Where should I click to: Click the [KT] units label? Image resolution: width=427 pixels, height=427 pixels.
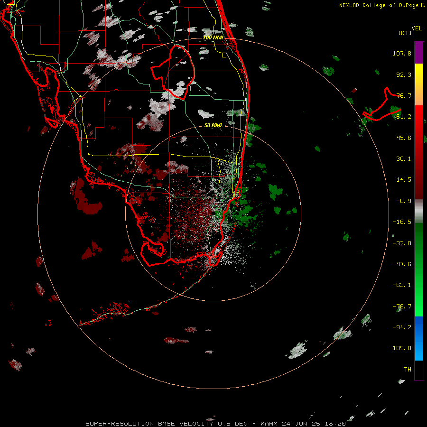click(x=405, y=33)
